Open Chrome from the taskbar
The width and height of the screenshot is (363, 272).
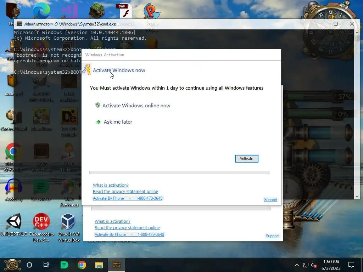(82, 265)
